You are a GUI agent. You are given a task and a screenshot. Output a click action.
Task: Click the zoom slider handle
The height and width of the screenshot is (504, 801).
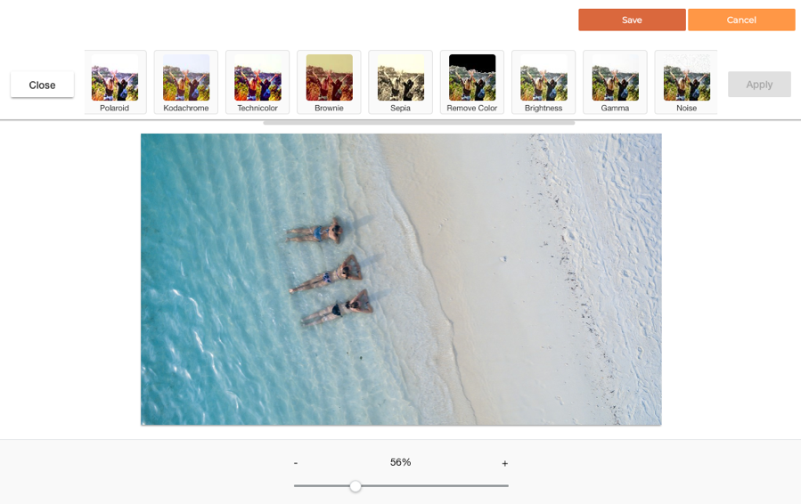356,486
